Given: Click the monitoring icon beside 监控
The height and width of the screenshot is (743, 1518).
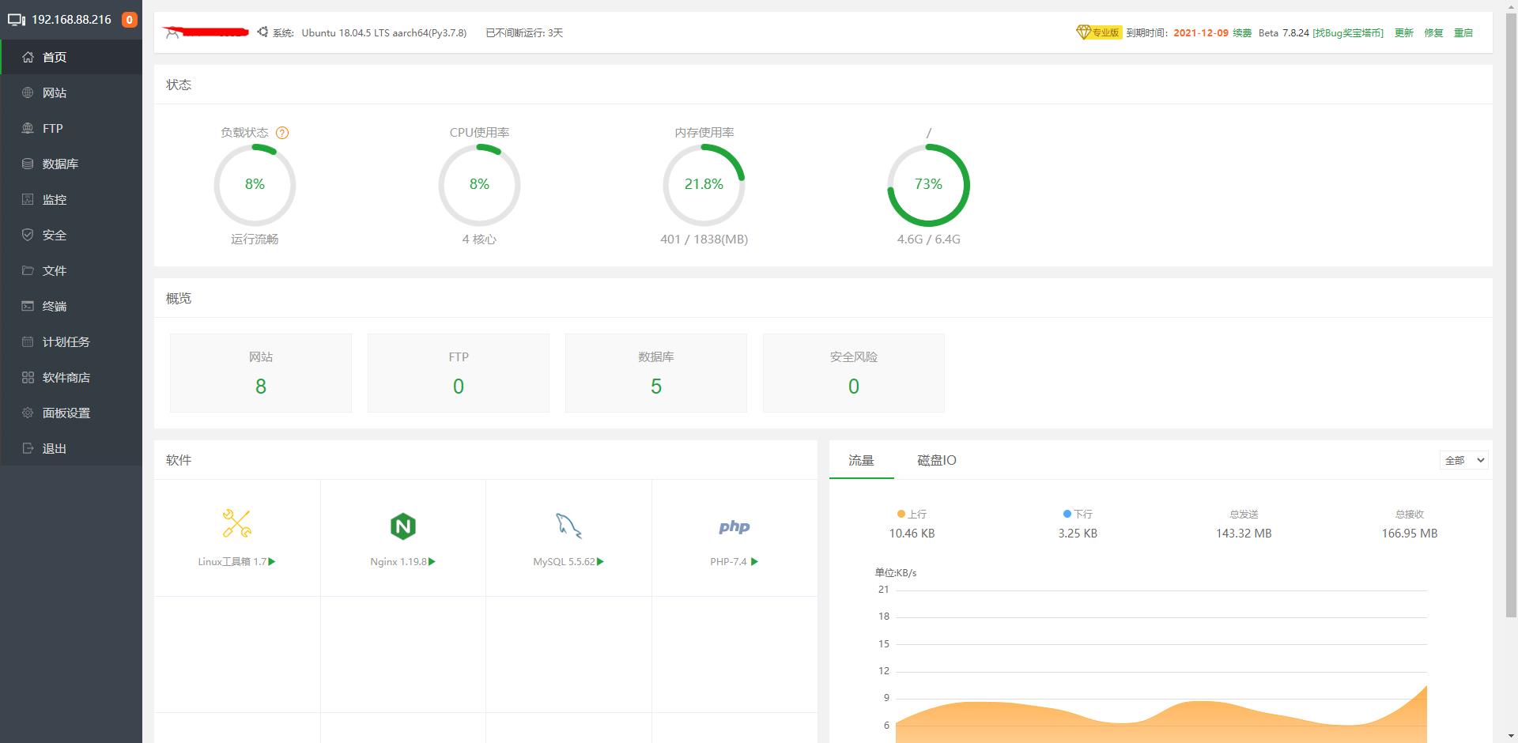Looking at the screenshot, I should point(28,199).
